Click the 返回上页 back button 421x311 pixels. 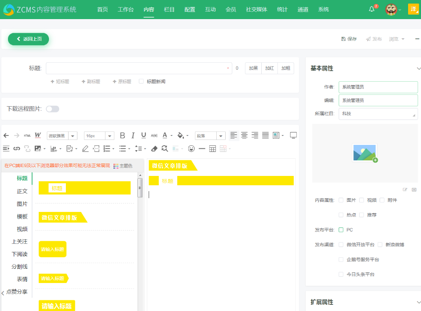click(28, 39)
